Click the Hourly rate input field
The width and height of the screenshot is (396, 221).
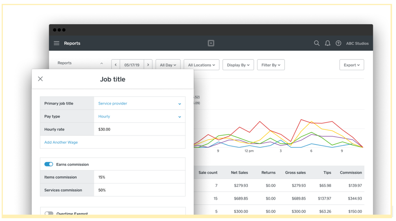click(x=139, y=129)
